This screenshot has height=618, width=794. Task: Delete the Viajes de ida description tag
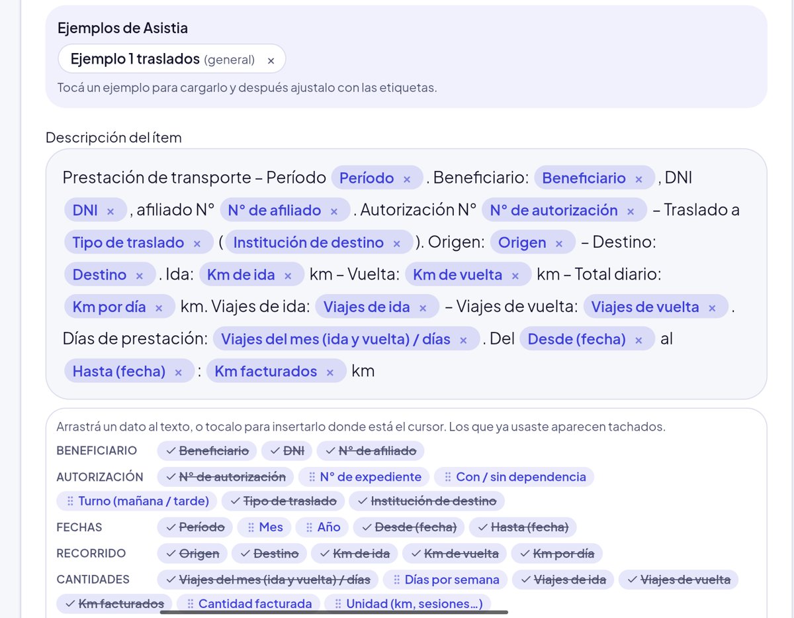pyautogui.click(x=423, y=308)
